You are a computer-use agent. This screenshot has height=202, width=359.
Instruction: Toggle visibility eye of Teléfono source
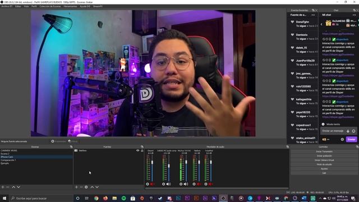pos(137,150)
